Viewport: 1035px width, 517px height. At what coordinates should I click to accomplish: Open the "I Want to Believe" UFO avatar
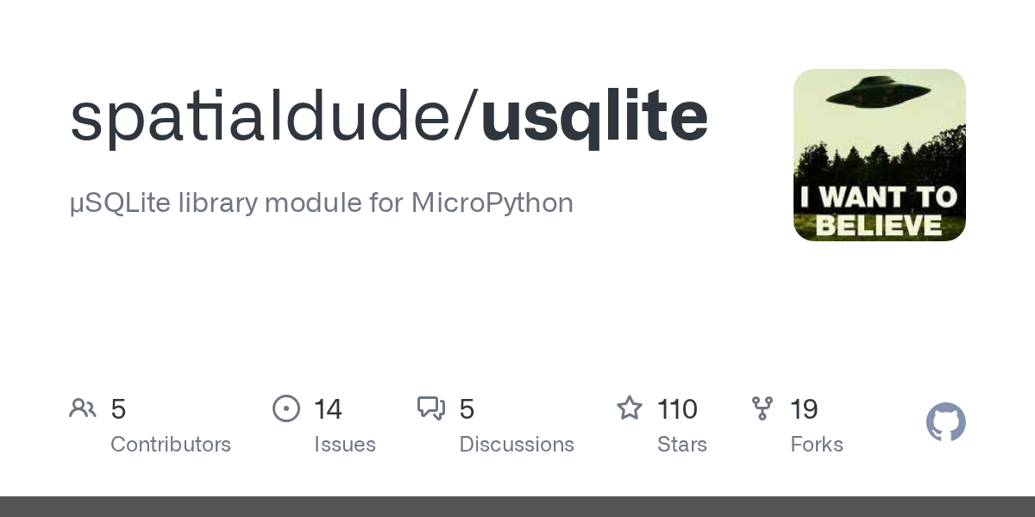pos(879,155)
